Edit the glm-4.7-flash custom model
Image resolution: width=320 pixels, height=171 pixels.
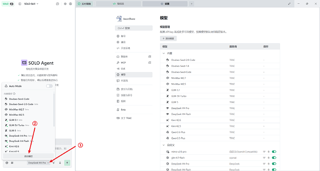(264, 158)
